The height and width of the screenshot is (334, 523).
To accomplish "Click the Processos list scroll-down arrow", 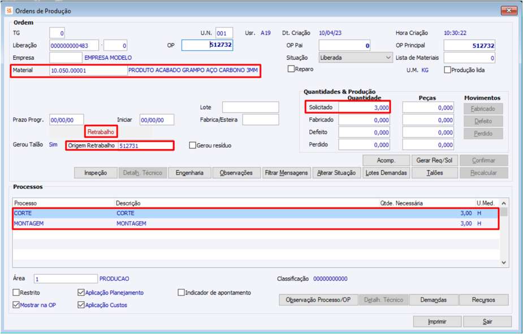I will (504, 263).
